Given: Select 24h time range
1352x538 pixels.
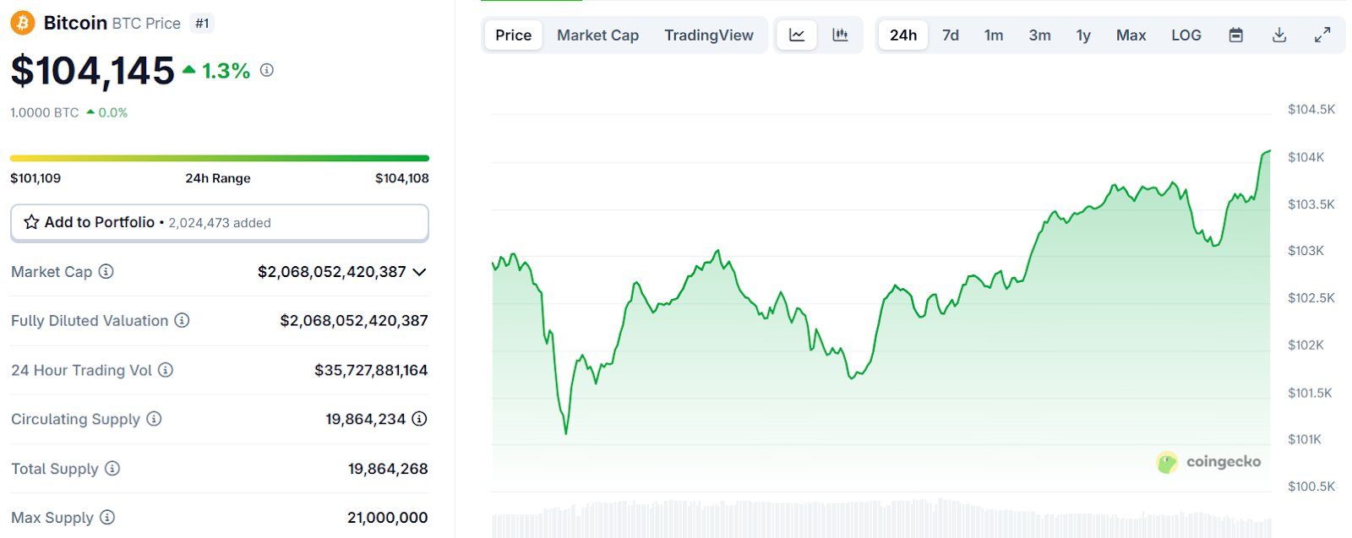Looking at the screenshot, I should (x=903, y=35).
